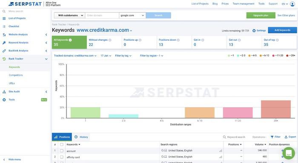The width and height of the screenshot is (298, 163).
Task: Click the Keyword search input field
Action: (236, 137)
